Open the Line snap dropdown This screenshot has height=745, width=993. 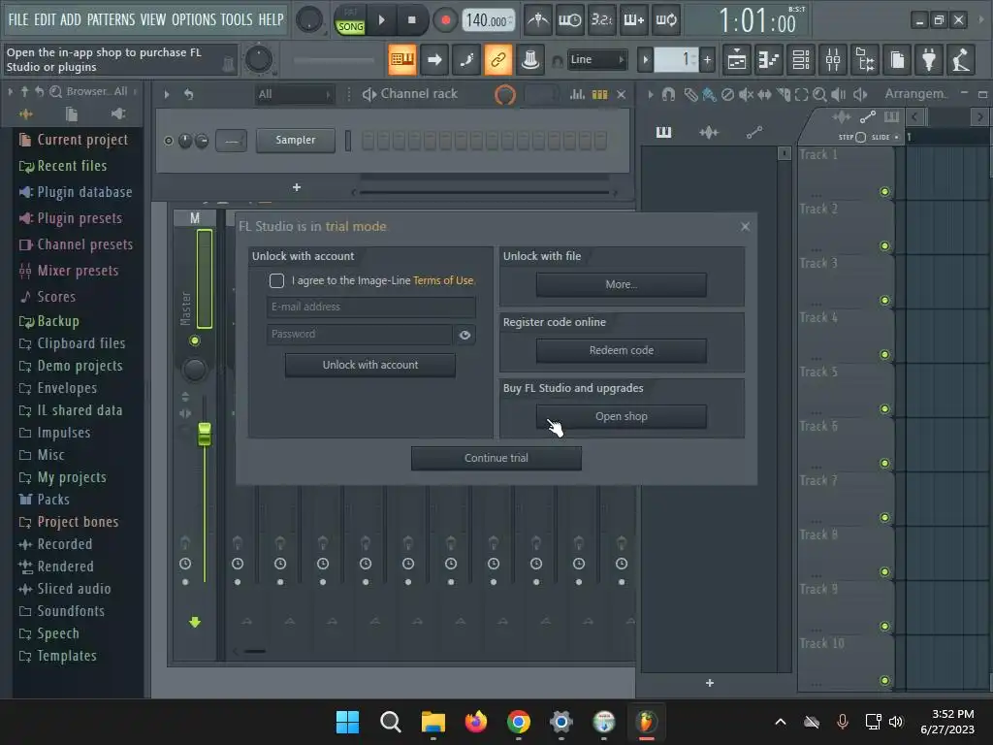coord(596,59)
